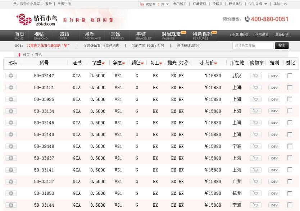This screenshot has height=211, width=300.
Task: Click the hot search input field
Action: pos(253,46)
